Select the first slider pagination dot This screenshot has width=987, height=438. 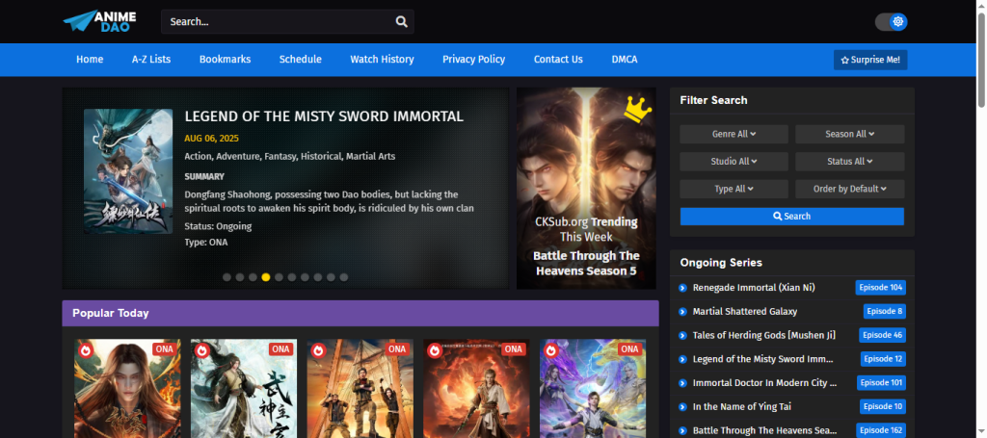tap(227, 277)
